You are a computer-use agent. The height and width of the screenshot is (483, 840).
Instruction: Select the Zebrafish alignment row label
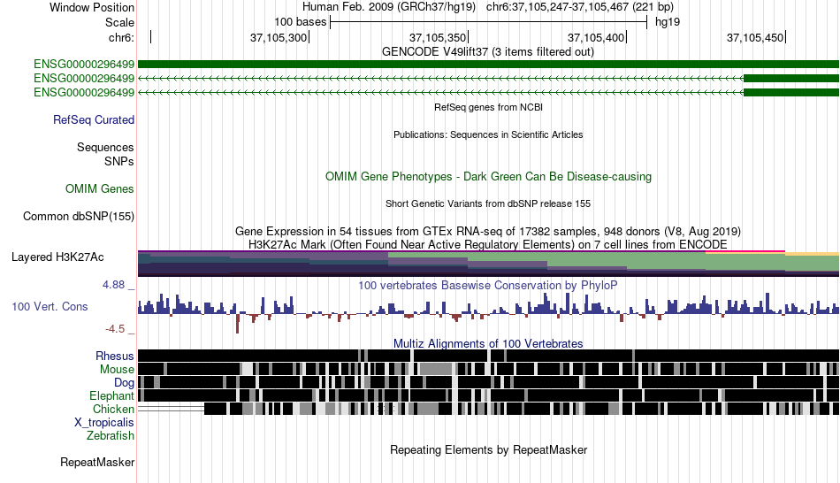pos(110,435)
